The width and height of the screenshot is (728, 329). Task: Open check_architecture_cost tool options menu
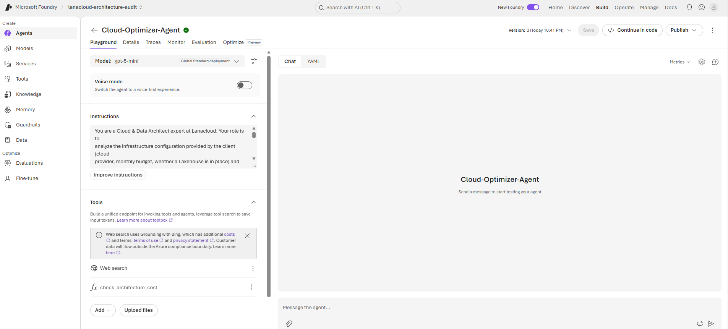[251, 287]
